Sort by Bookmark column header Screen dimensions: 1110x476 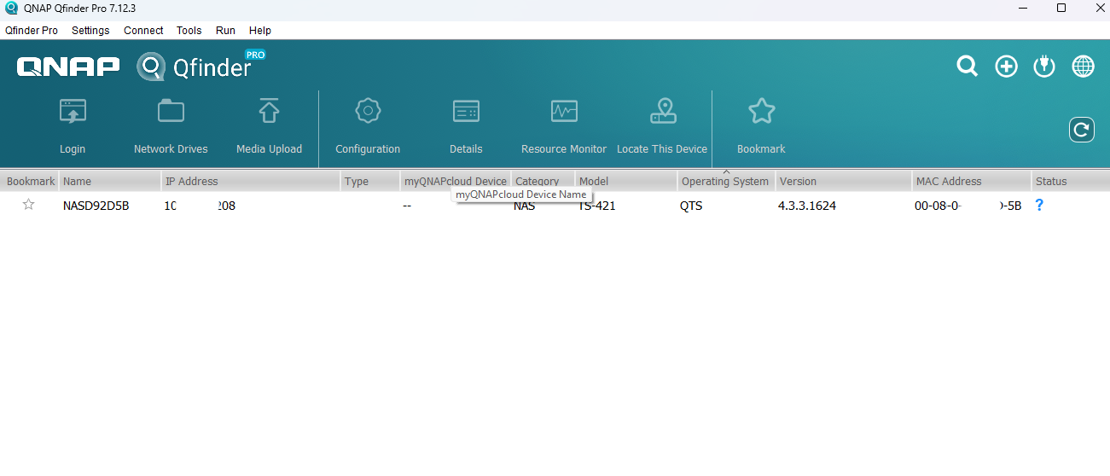30,181
